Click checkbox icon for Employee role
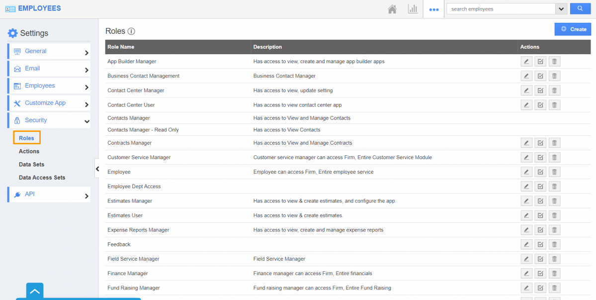The image size is (596, 300). tap(540, 172)
